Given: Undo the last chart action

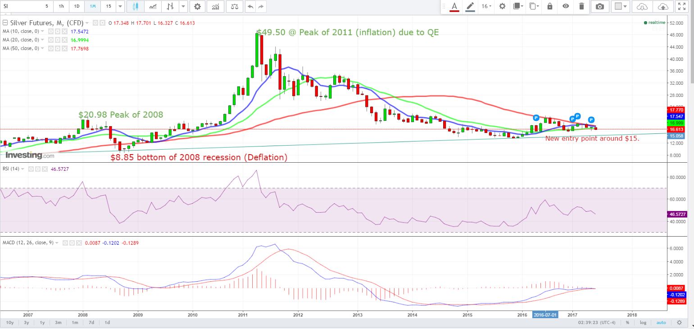Looking at the screenshot, I should pyautogui.click(x=251, y=6).
